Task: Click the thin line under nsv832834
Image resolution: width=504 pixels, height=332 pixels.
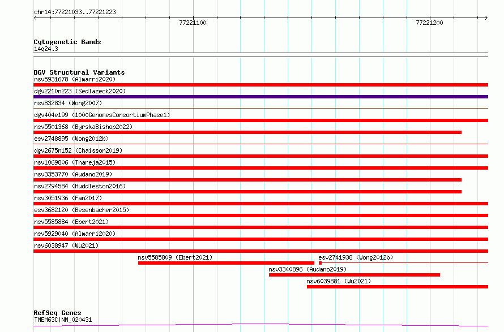Action: point(260,109)
